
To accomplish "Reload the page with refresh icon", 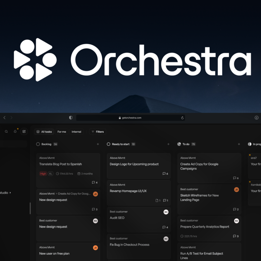I will (182, 118).
